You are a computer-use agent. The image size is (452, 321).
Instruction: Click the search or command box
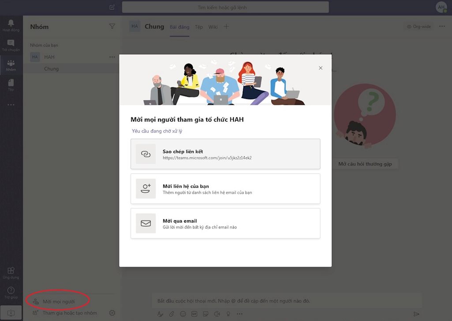225,7
